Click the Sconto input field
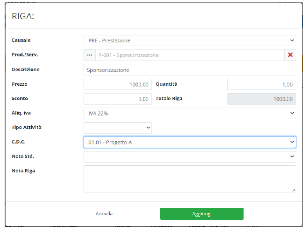306x232 pixels. (x=118, y=99)
